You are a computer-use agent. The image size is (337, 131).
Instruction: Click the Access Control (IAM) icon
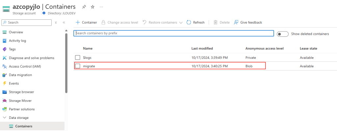(5, 66)
